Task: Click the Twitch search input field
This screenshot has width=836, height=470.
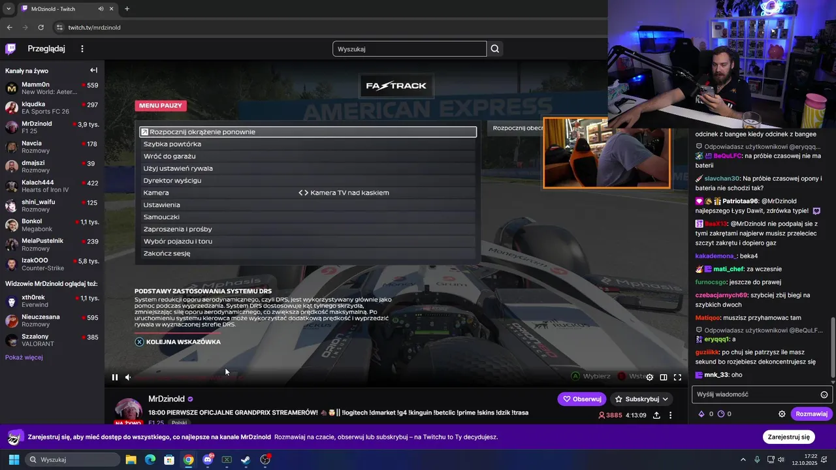Action: [410, 49]
